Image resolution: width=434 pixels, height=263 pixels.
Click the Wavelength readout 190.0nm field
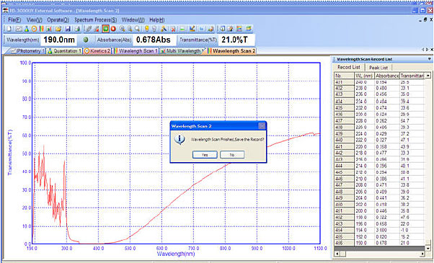(x=59, y=40)
